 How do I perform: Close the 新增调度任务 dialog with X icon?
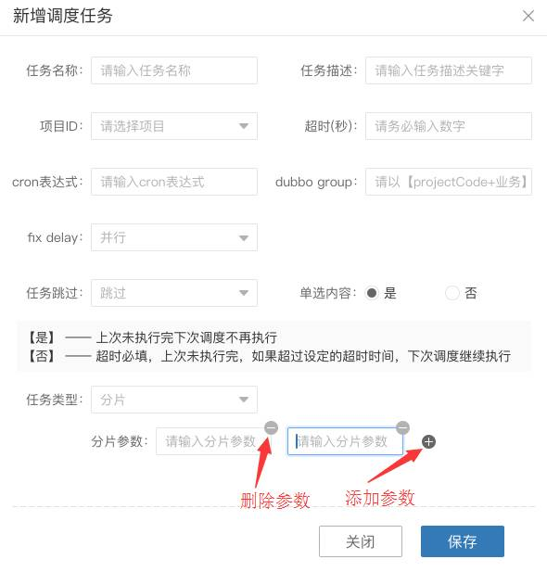pos(528,16)
